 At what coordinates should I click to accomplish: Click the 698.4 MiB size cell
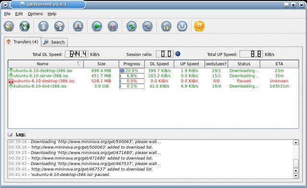pyautogui.click(x=101, y=70)
